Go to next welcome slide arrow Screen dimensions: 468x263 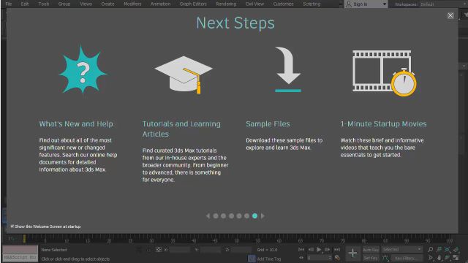(263, 216)
